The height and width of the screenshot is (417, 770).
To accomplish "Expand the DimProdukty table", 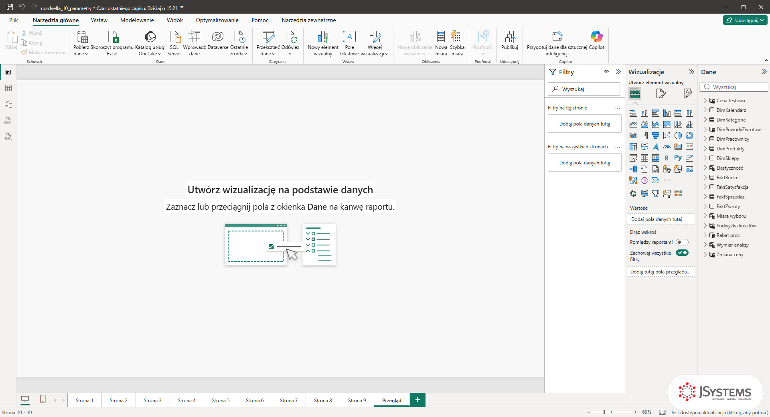I will [705, 148].
